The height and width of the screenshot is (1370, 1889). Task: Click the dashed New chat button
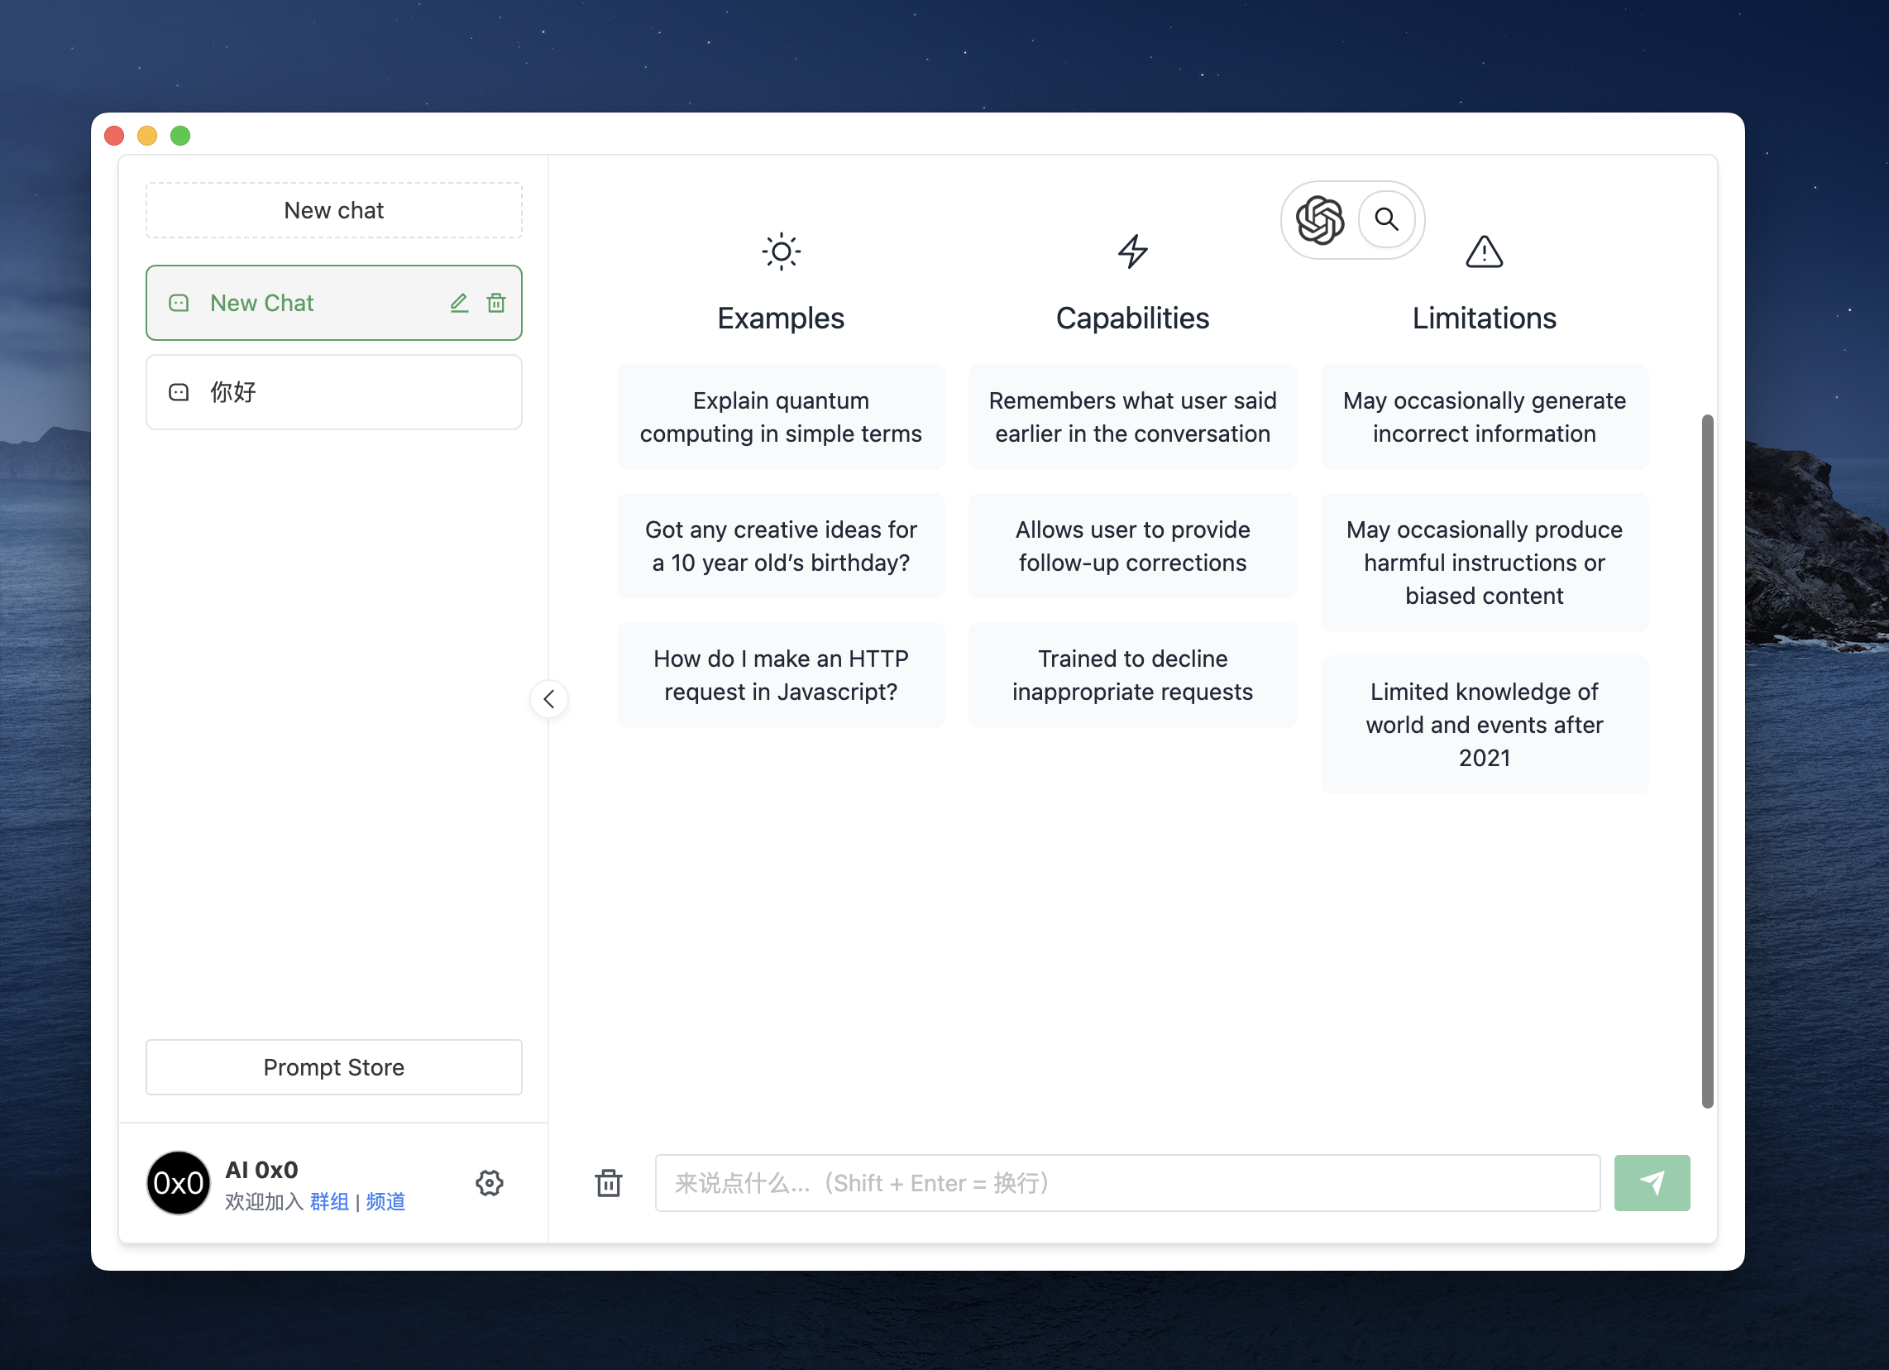(x=333, y=211)
